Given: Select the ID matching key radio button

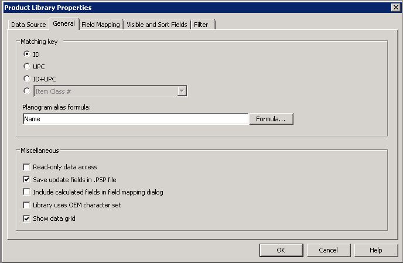Looking at the screenshot, I should [x=27, y=54].
